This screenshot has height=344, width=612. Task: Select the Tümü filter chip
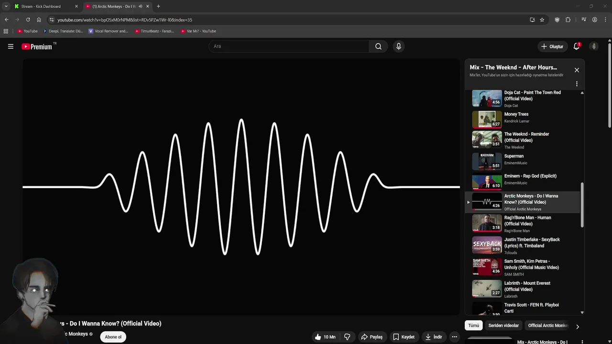click(473, 325)
